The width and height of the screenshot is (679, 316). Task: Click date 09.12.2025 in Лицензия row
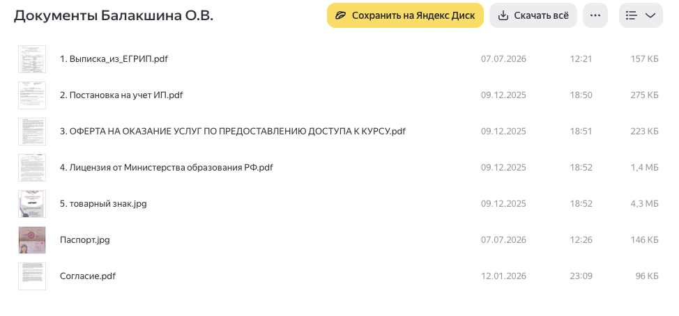click(503, 168)
